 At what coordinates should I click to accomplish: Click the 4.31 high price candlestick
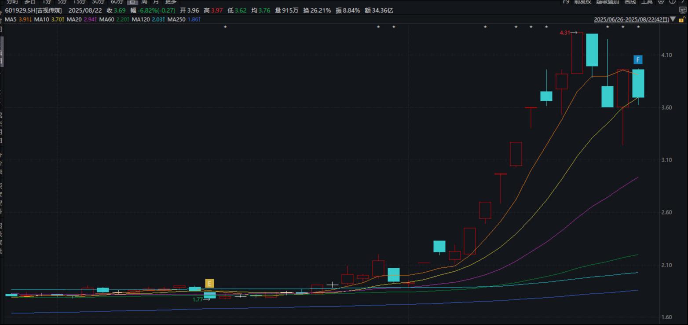pos(577,53)
